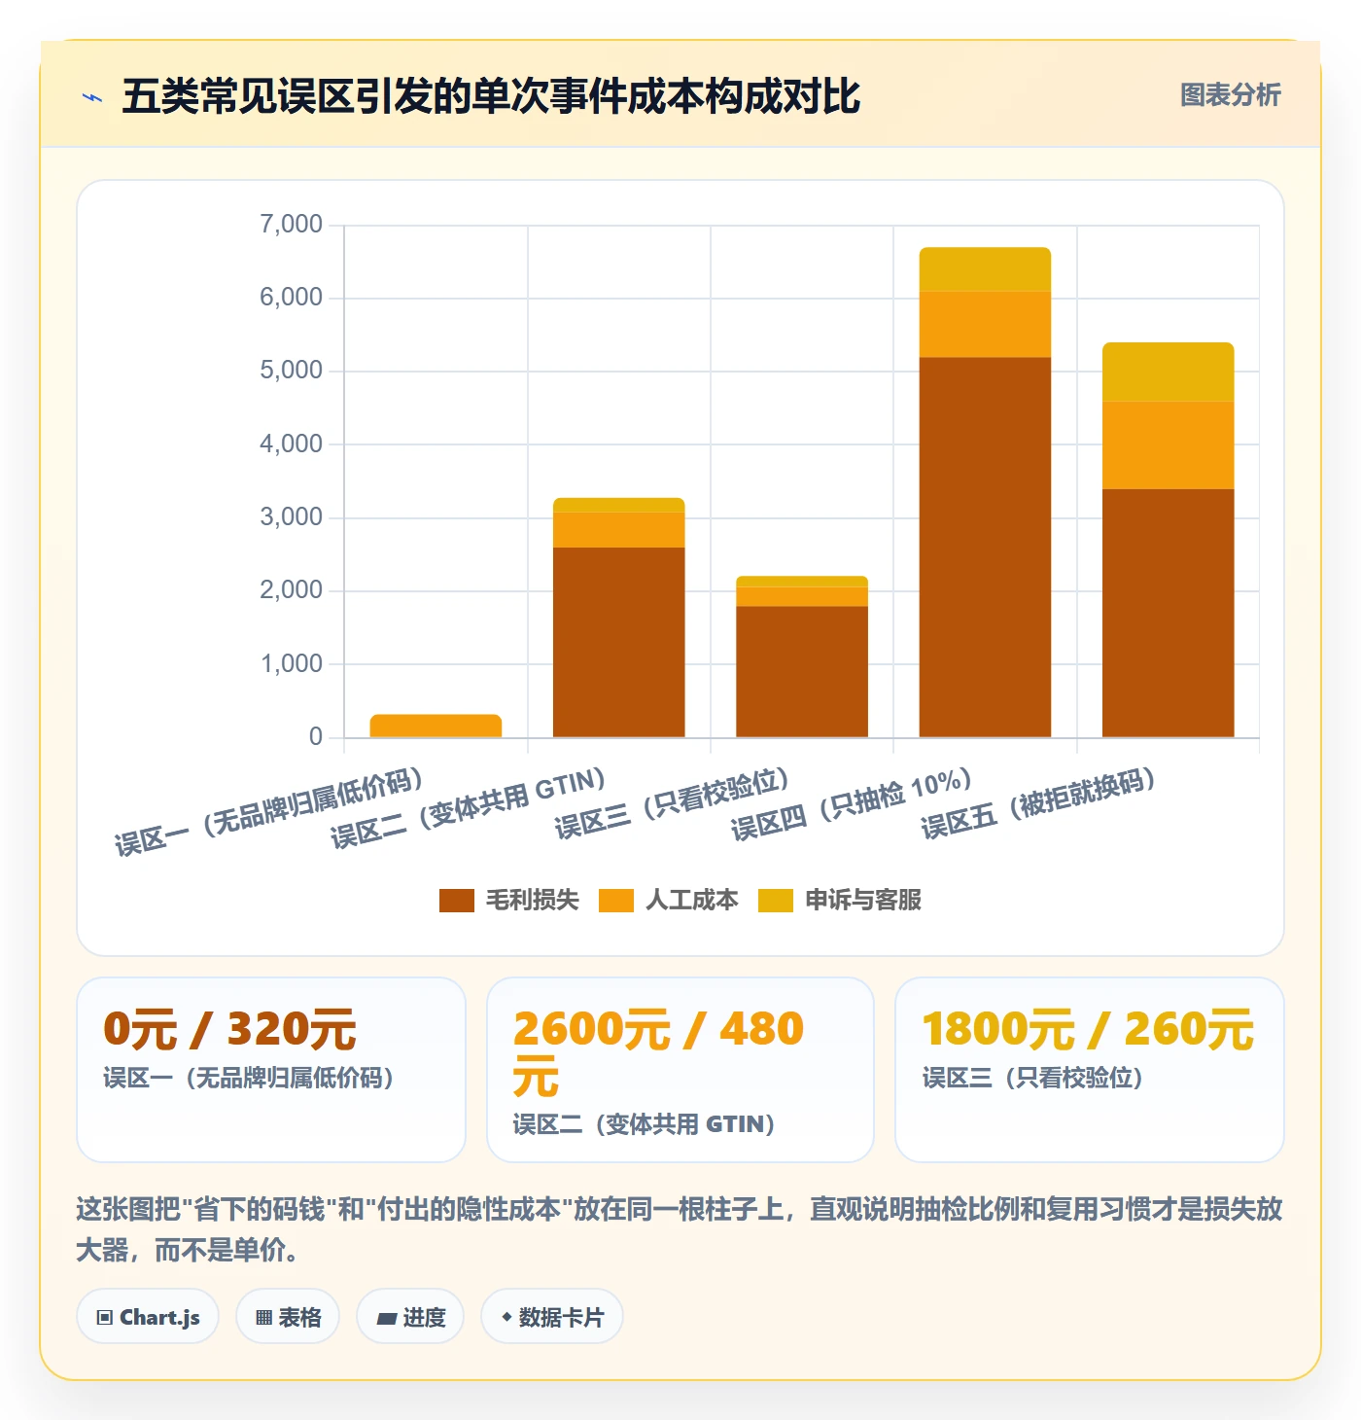Click the 3,000 y-axis tick label
The height and width of the screenshot is (1420, 1361).
[x=291, y=517]
